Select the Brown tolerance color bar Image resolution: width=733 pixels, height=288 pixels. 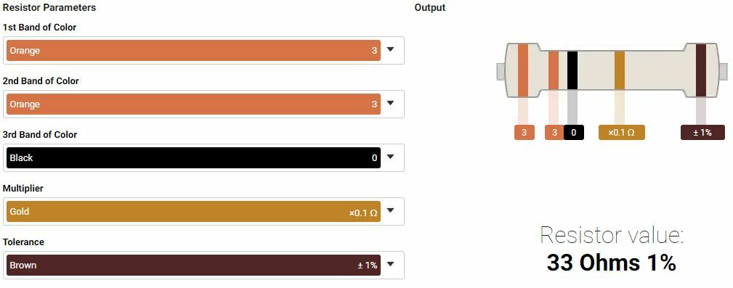[x=193, y=265]
